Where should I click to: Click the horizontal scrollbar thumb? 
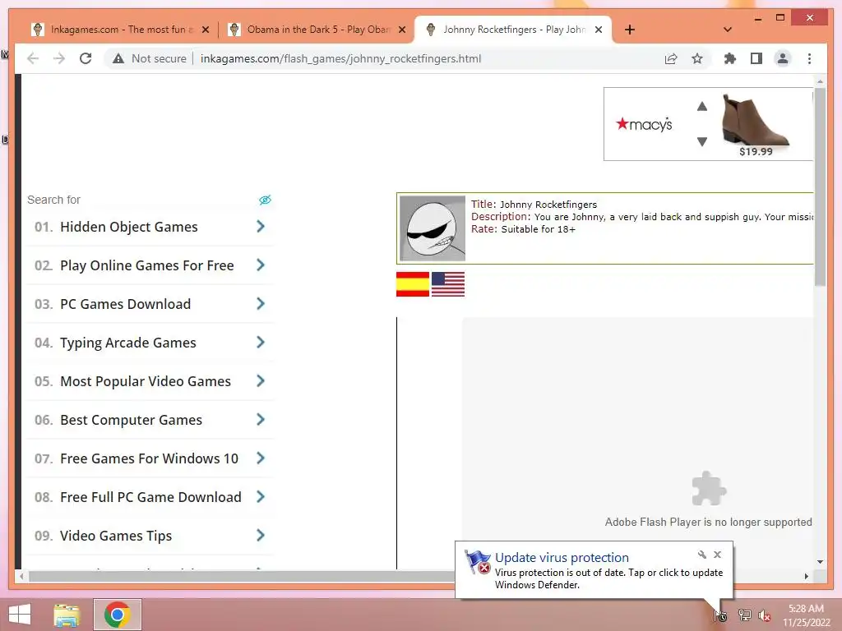click(242, 576)
